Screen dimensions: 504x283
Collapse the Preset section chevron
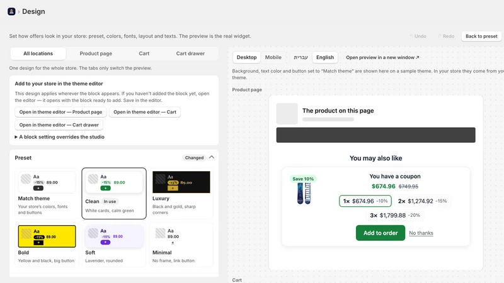212,157
